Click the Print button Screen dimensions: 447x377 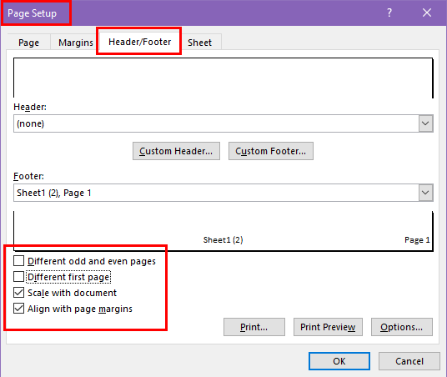[x=254, y=327]
